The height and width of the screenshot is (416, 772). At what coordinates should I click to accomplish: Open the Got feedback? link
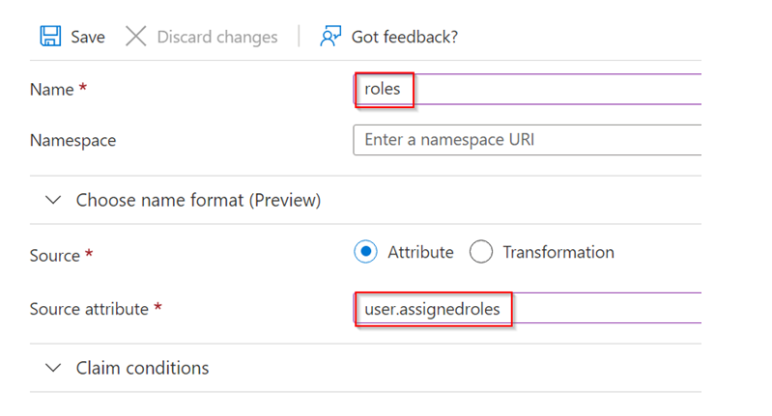click(405, 37)
